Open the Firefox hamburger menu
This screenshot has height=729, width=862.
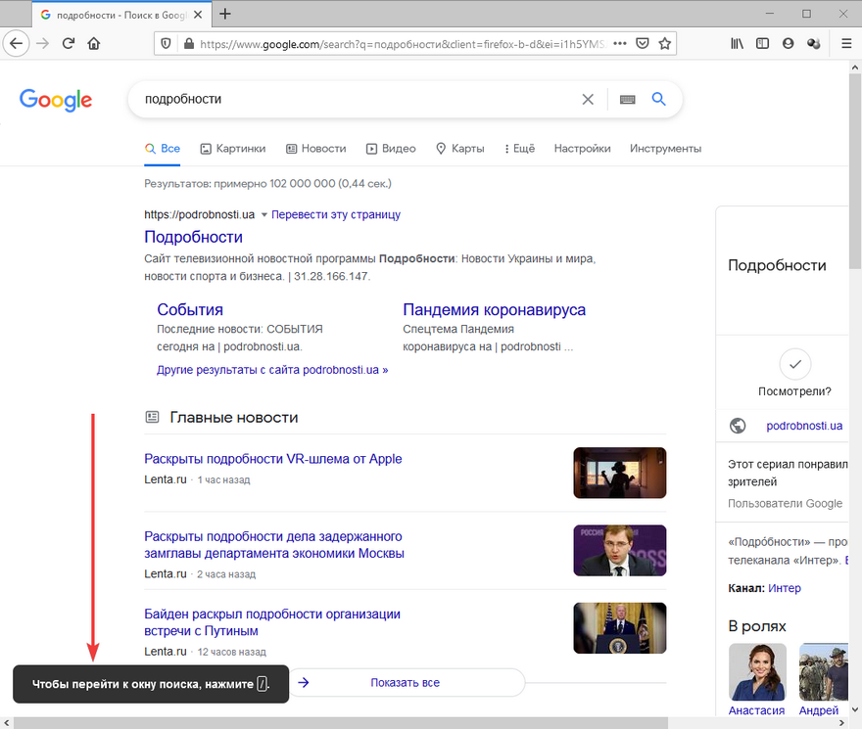(x=846, y=43)
